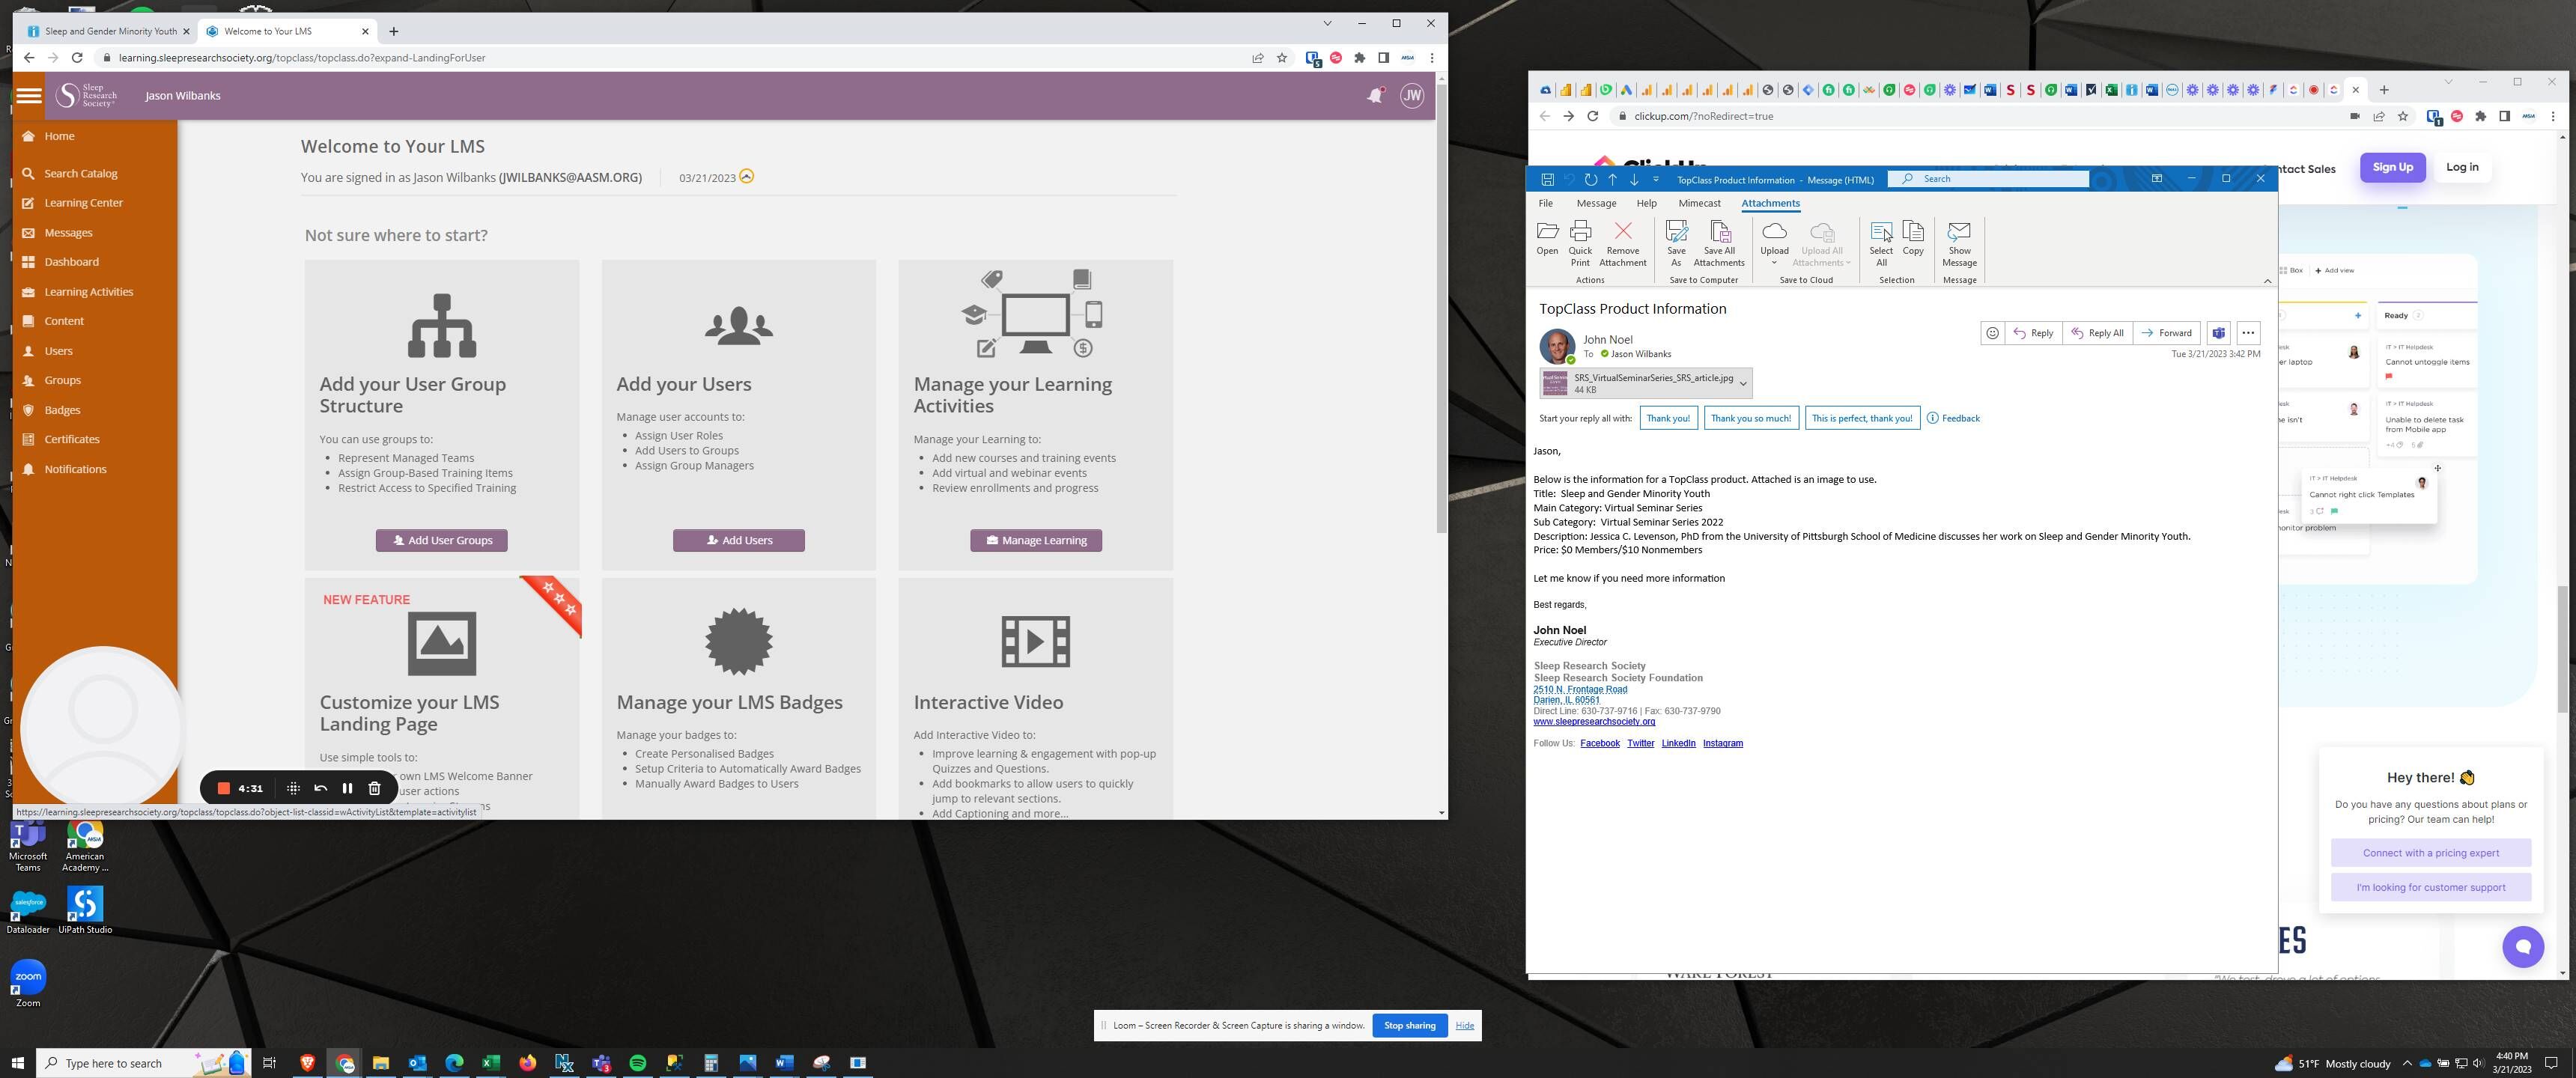The height and width of the screenshot is (1078, 2576).
Task: Switch to the Mimecast tab in Outlook
Action: pyautogui.click(x=1699, y=203)
